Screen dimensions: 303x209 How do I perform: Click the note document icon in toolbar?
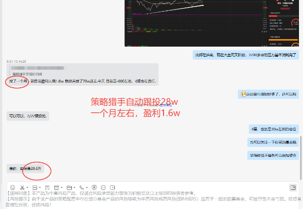tap(47, 187)
